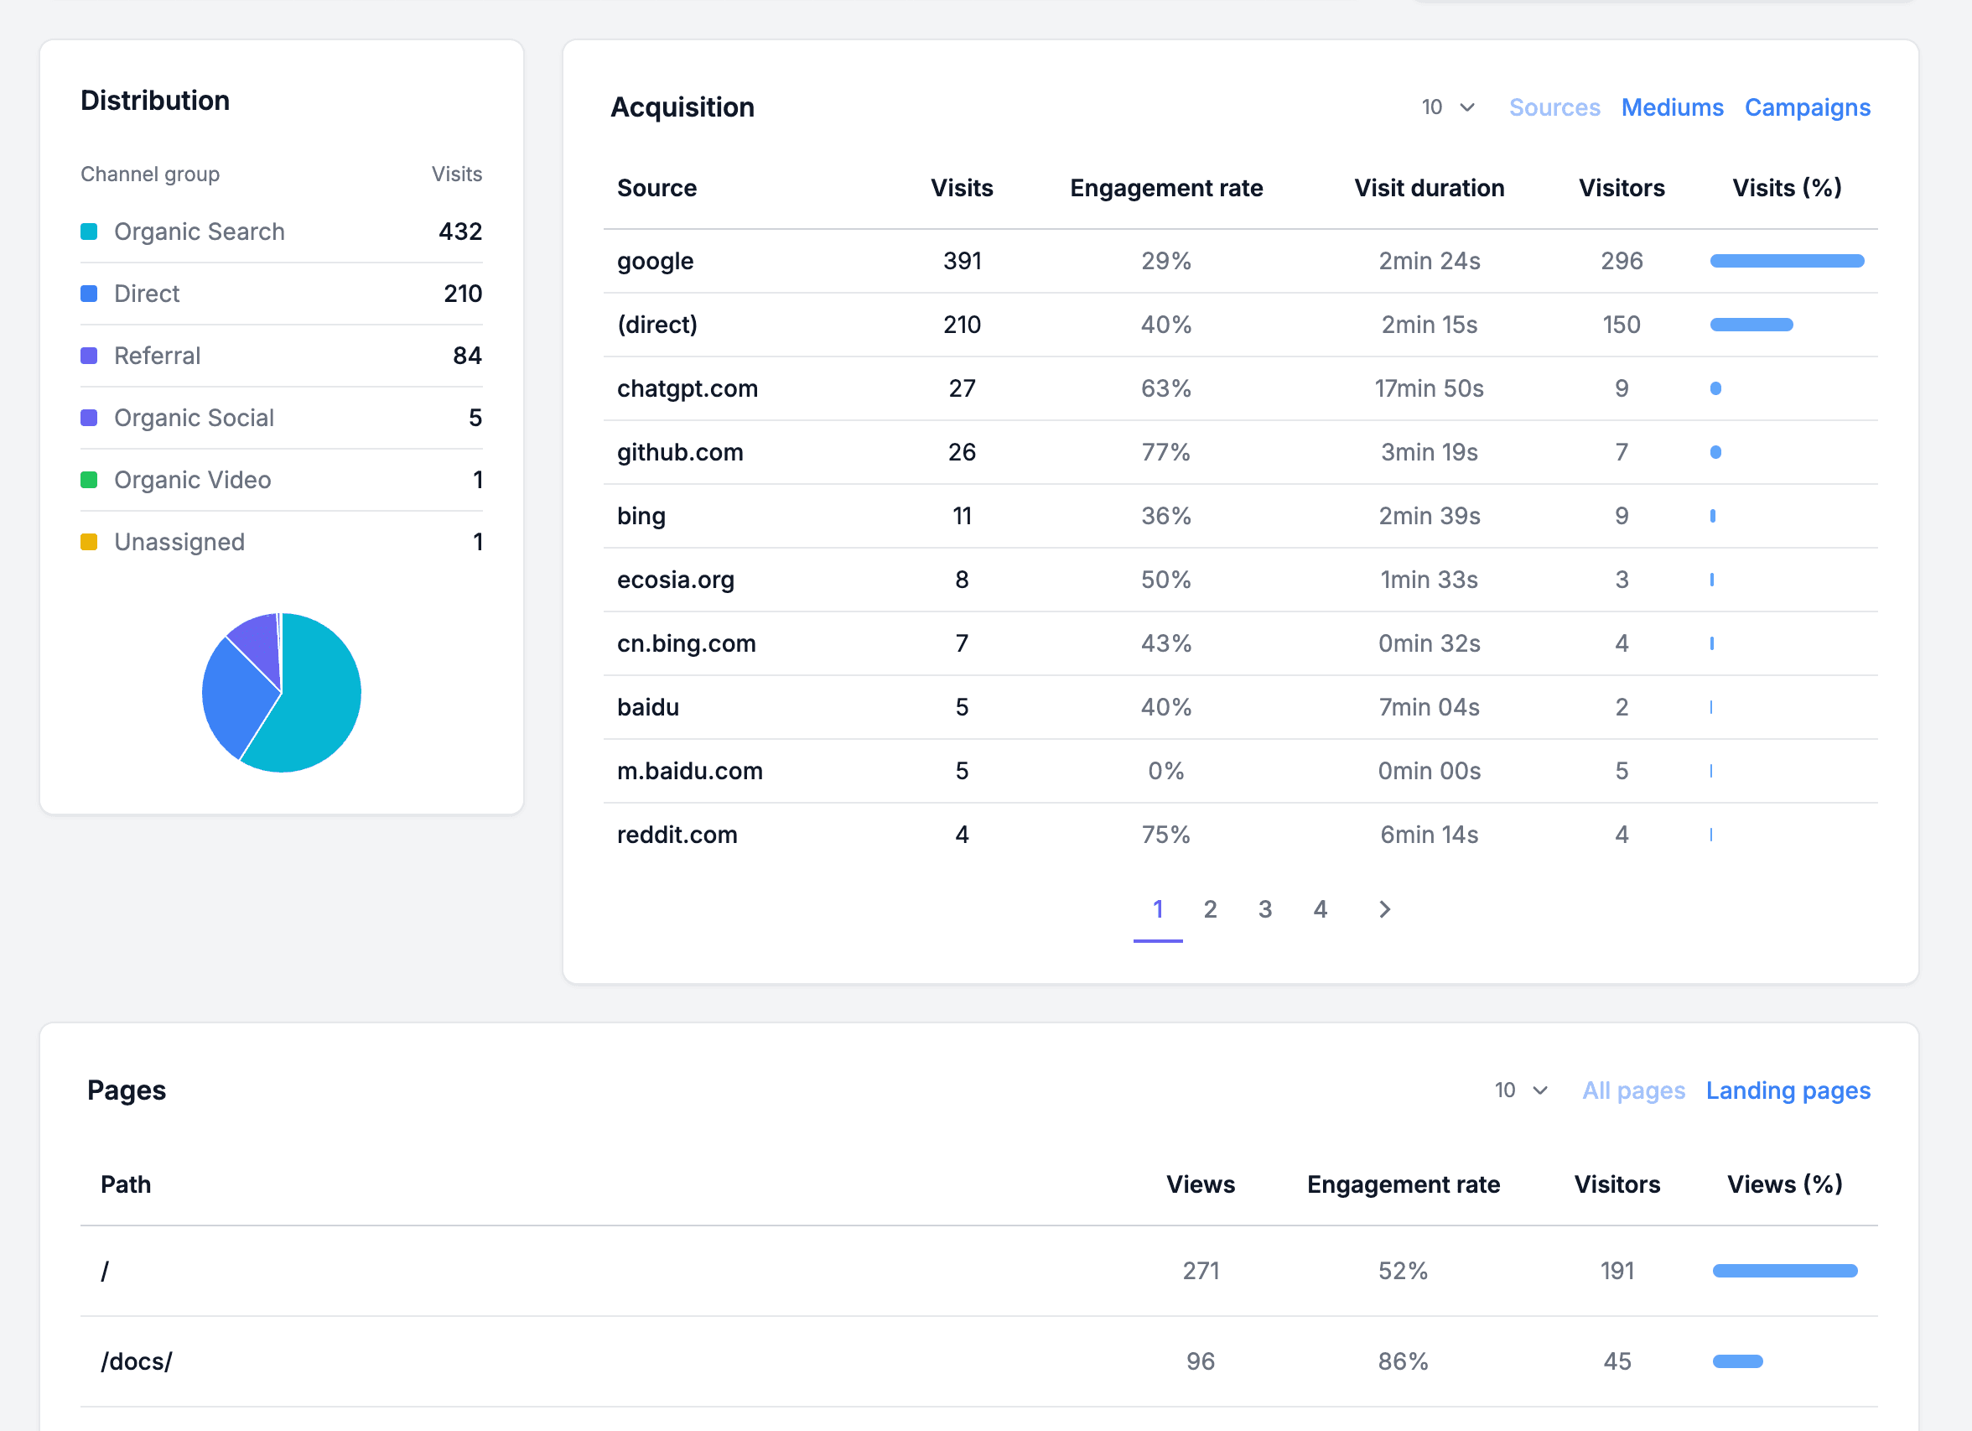Open Pages rows-per-page dropdown
Screen dimensions: 1972x1431
click(1521, 1090)
